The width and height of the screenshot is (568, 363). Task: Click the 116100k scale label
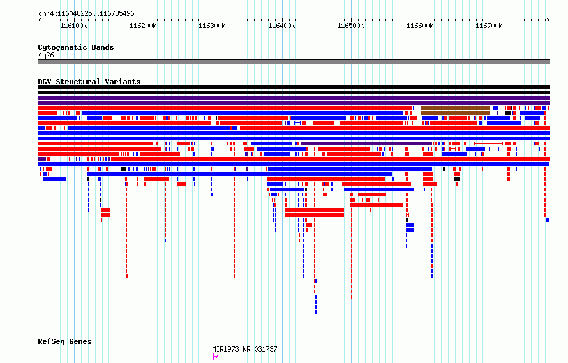(73, 26)
